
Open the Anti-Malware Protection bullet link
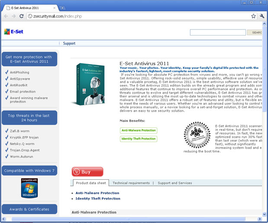pyautogui.click(x=97, y=193)
